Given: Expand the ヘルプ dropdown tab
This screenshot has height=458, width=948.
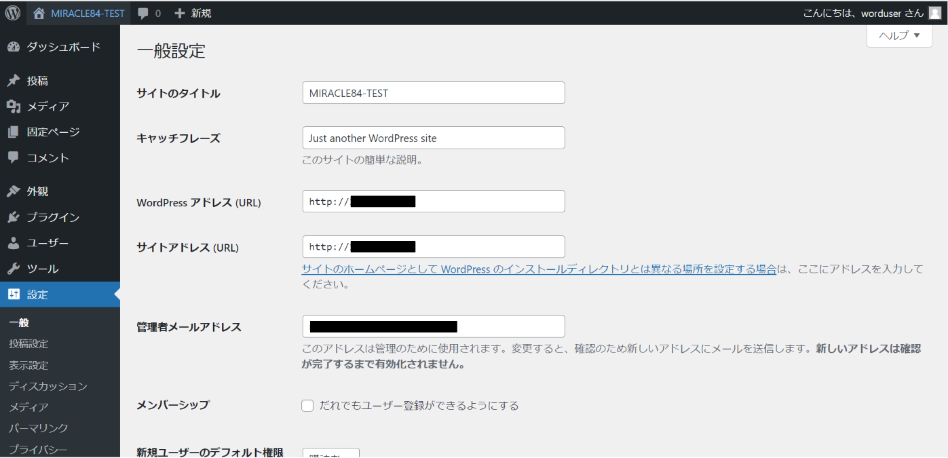Looking at the screenshot, I should 899,35.
